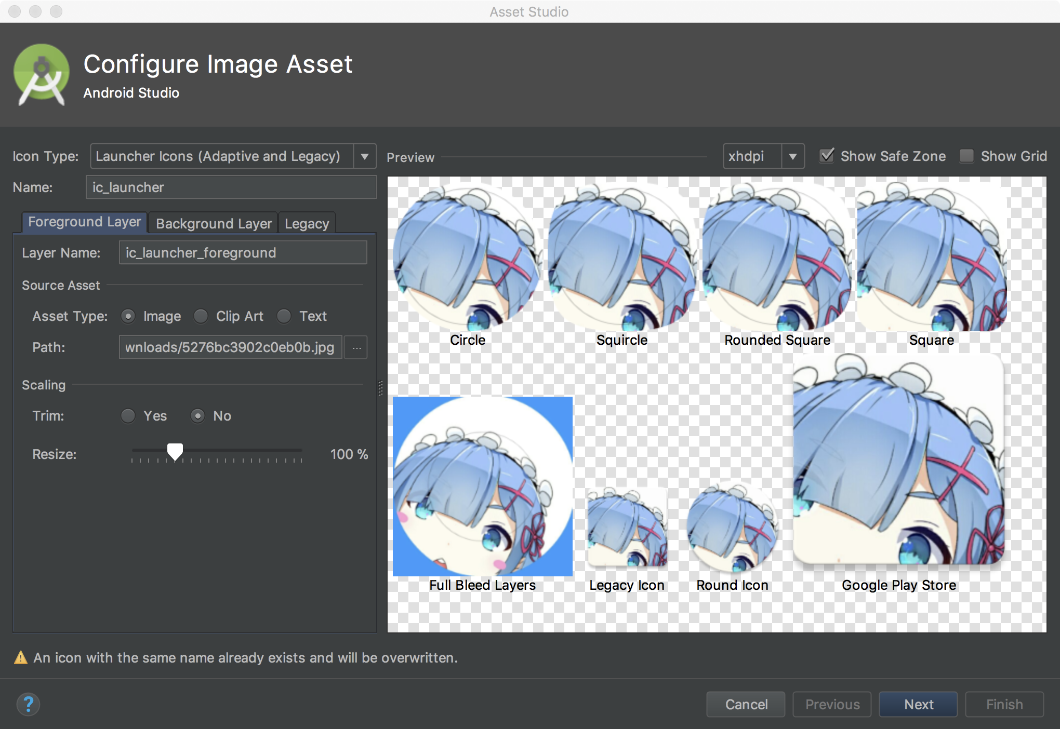Switch to the Legacy tab

point(308,223)
